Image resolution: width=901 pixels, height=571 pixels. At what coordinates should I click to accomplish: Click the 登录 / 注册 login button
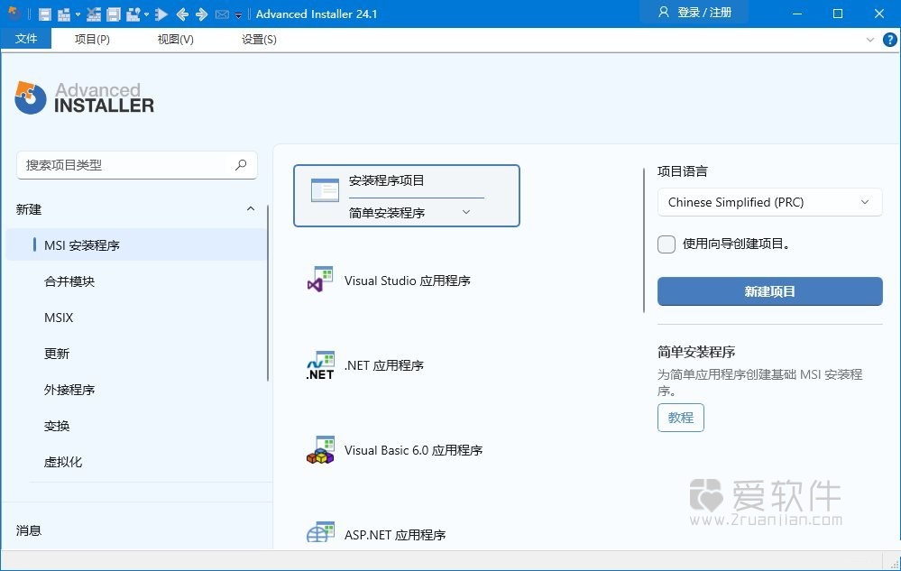[x=694, y=12]
